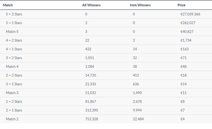212x129 pixels.
Task: Select the 5 + 1 Stars row label
Action: point(14,23)
